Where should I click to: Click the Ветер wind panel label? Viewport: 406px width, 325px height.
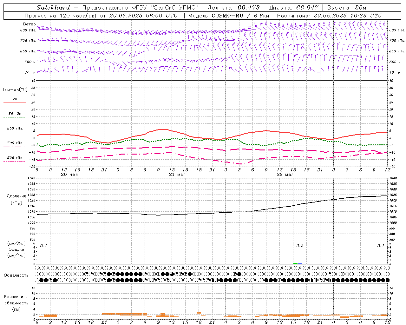29,24
